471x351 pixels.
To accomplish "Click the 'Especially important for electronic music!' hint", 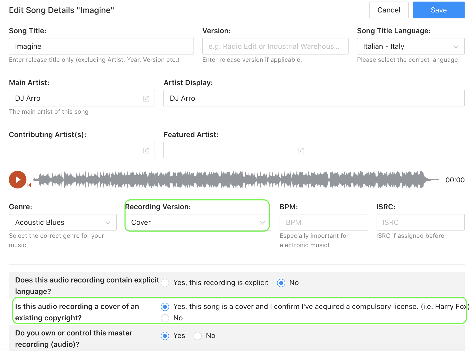I will tap(314, 240).
